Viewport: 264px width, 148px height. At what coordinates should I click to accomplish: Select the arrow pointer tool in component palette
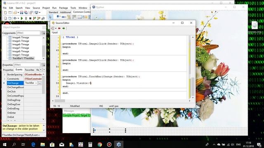click(50, 17)
